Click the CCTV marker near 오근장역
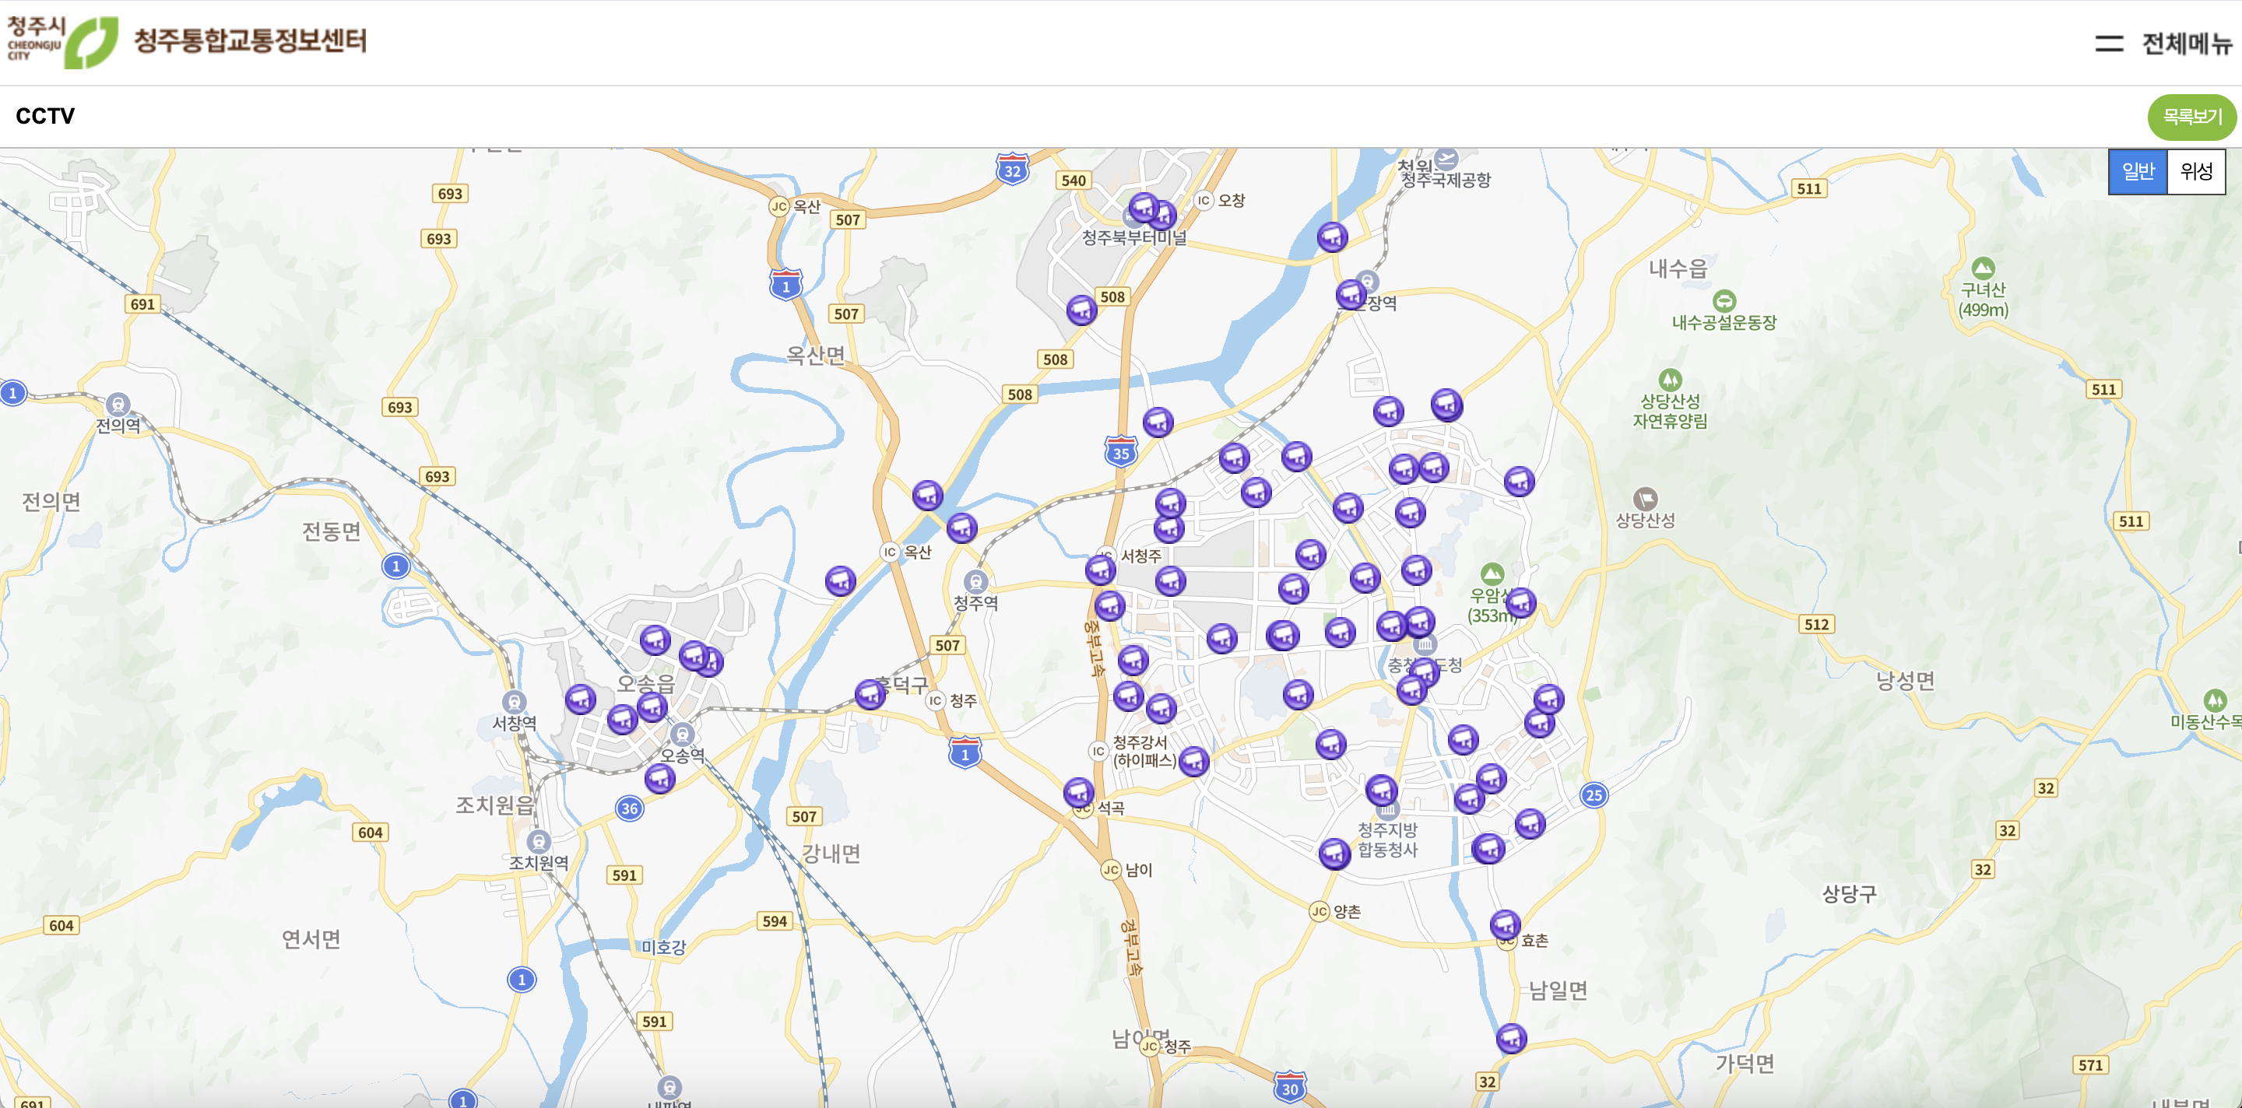The width and height of the screenshot is (2242, 1108). pyautogui.click(x=1350, y=295)
